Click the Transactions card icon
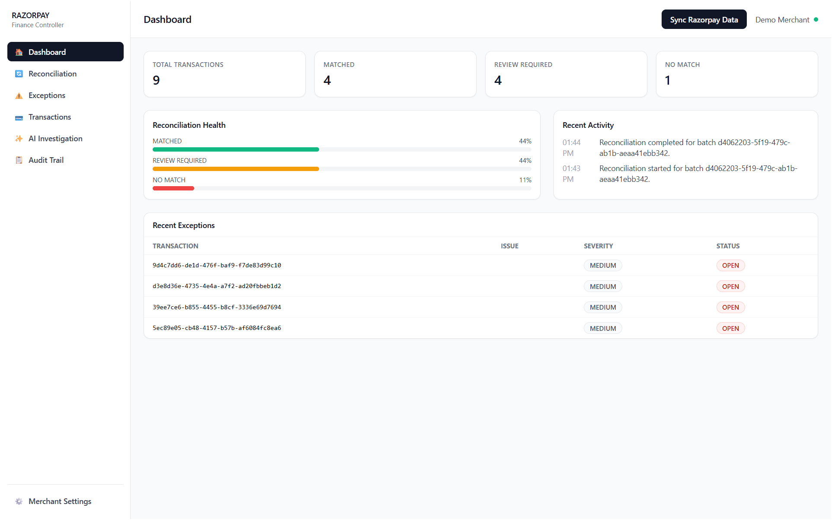 [x=19, y=117]
